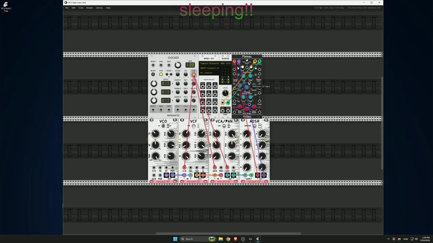Image resolution: width=433 pixels, height=243 pixels.
Task: Click the VCO WF input jack
Action: click(x=166, y=167)
